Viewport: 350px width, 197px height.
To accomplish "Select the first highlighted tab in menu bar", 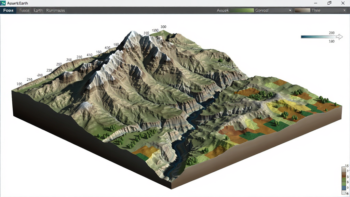I will 8,10.
